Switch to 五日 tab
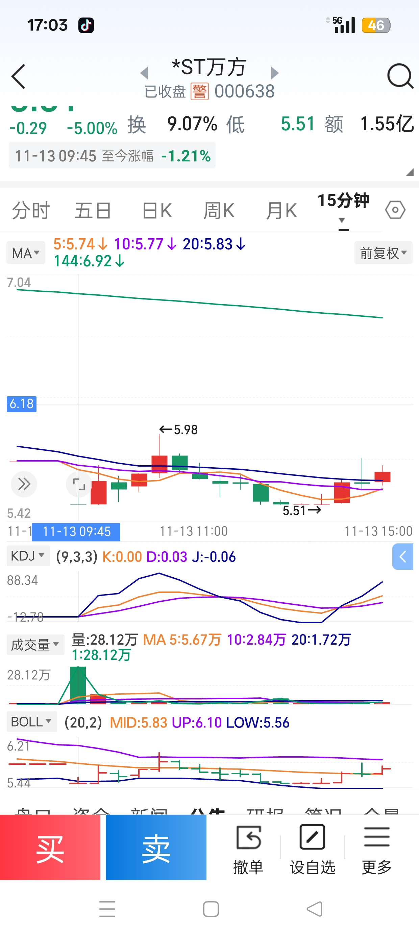The image size is (419, 938). pos(93,210)
